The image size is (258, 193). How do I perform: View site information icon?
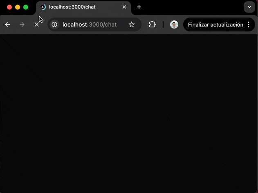[54, 24]
